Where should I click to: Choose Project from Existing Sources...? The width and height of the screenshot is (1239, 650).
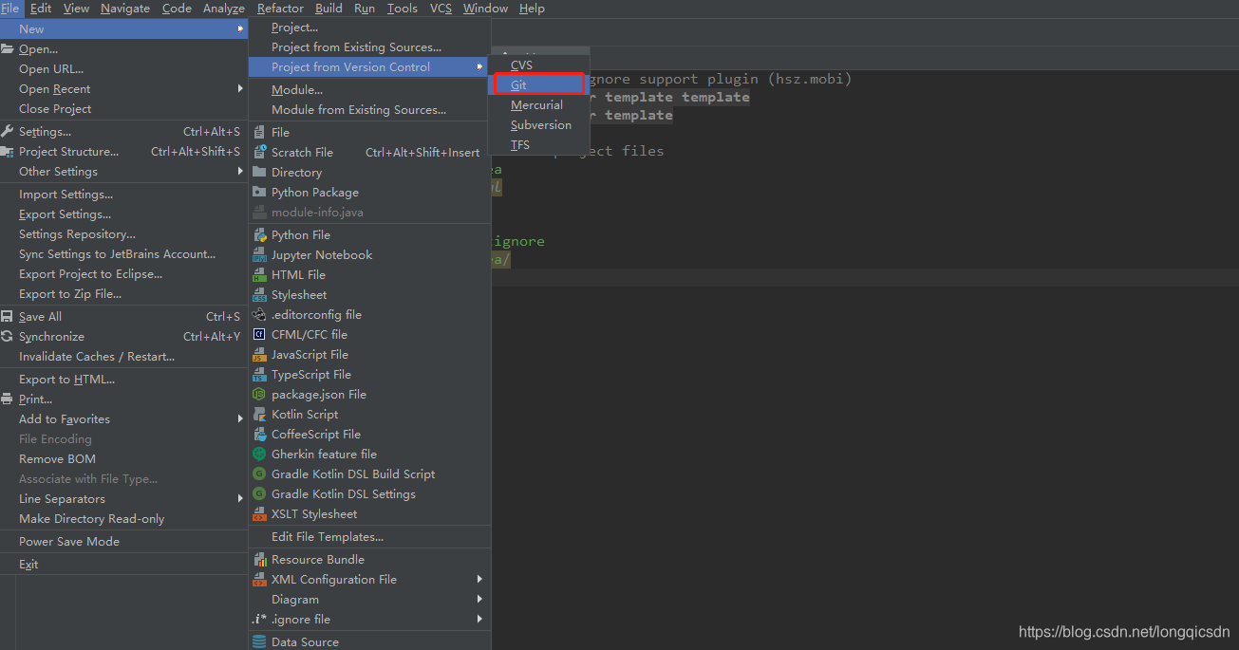(369, 47)
